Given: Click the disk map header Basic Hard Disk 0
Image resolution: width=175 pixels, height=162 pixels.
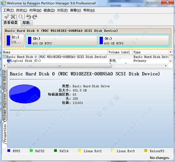Looking at the screenshot, I should (61, 31).
